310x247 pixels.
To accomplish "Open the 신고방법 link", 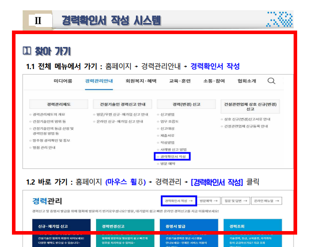I will [167, 114].
